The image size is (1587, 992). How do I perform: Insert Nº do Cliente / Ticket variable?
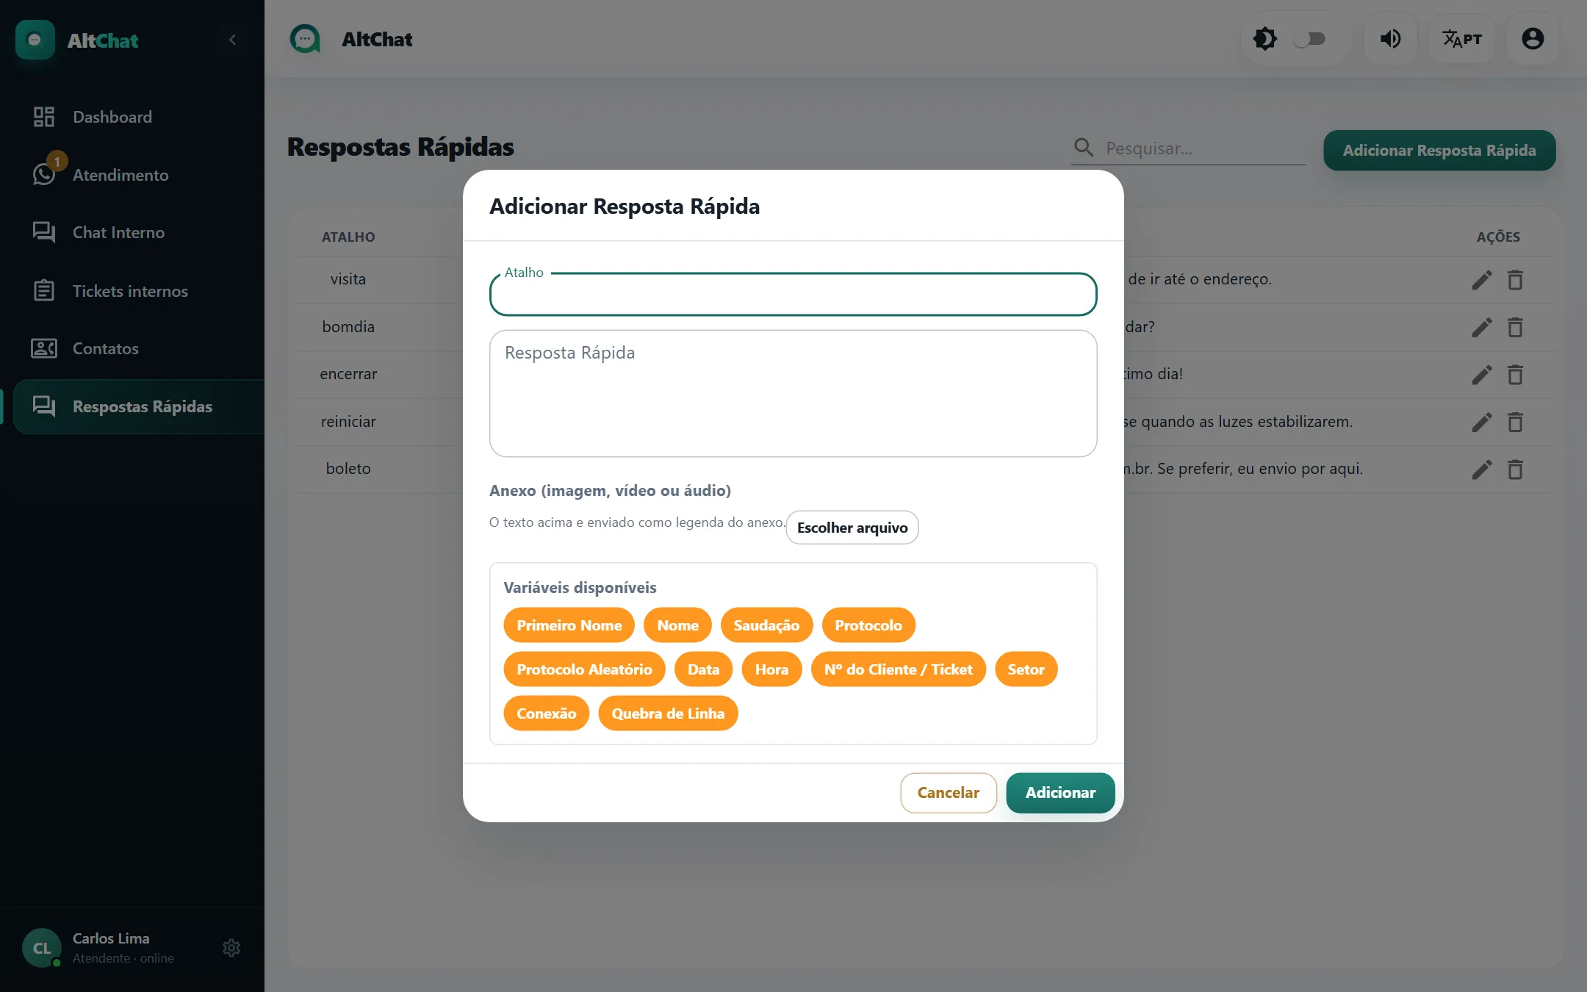[x=898, y=669]
